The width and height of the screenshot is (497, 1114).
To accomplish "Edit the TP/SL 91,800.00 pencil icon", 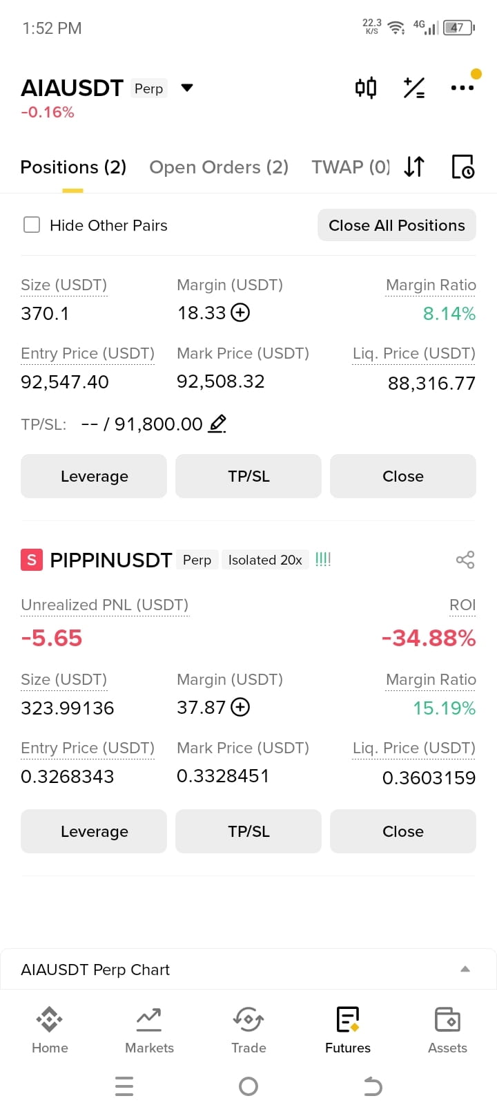I will tap(217, 424).
